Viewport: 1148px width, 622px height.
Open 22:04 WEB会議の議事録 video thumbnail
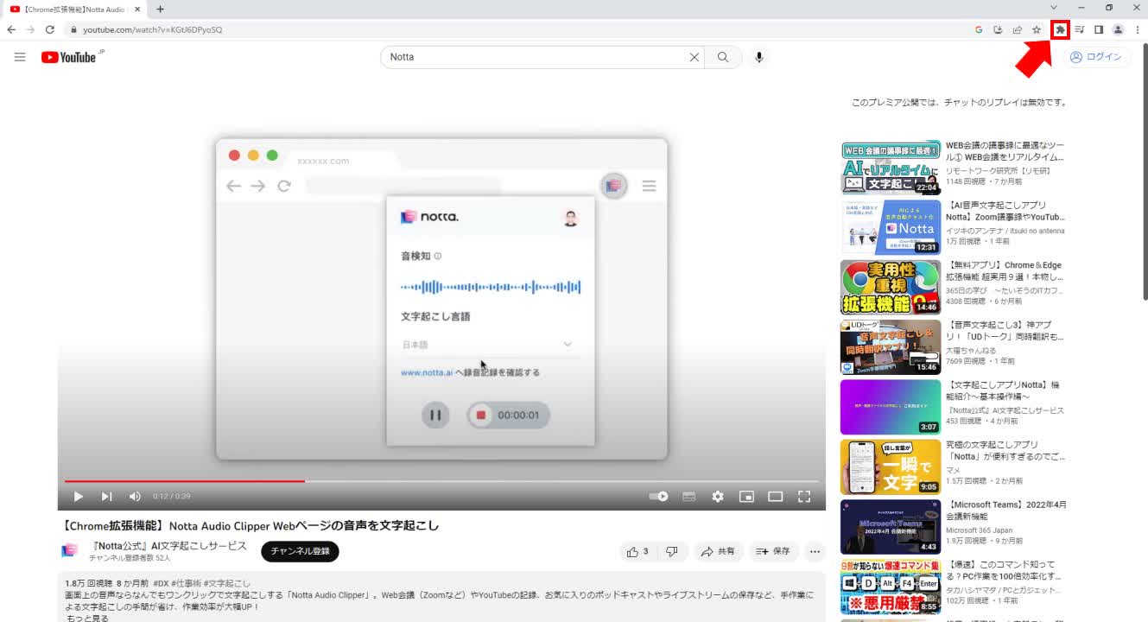[x=891, y=167]
